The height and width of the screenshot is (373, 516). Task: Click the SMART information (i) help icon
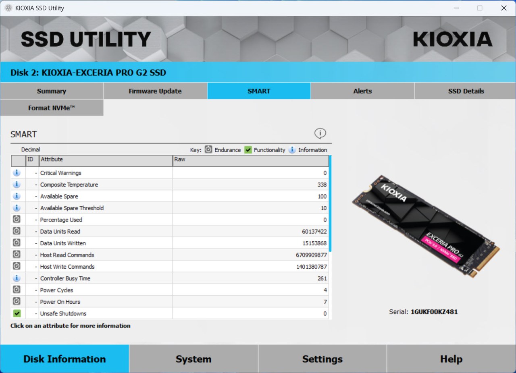click(320, 133)
